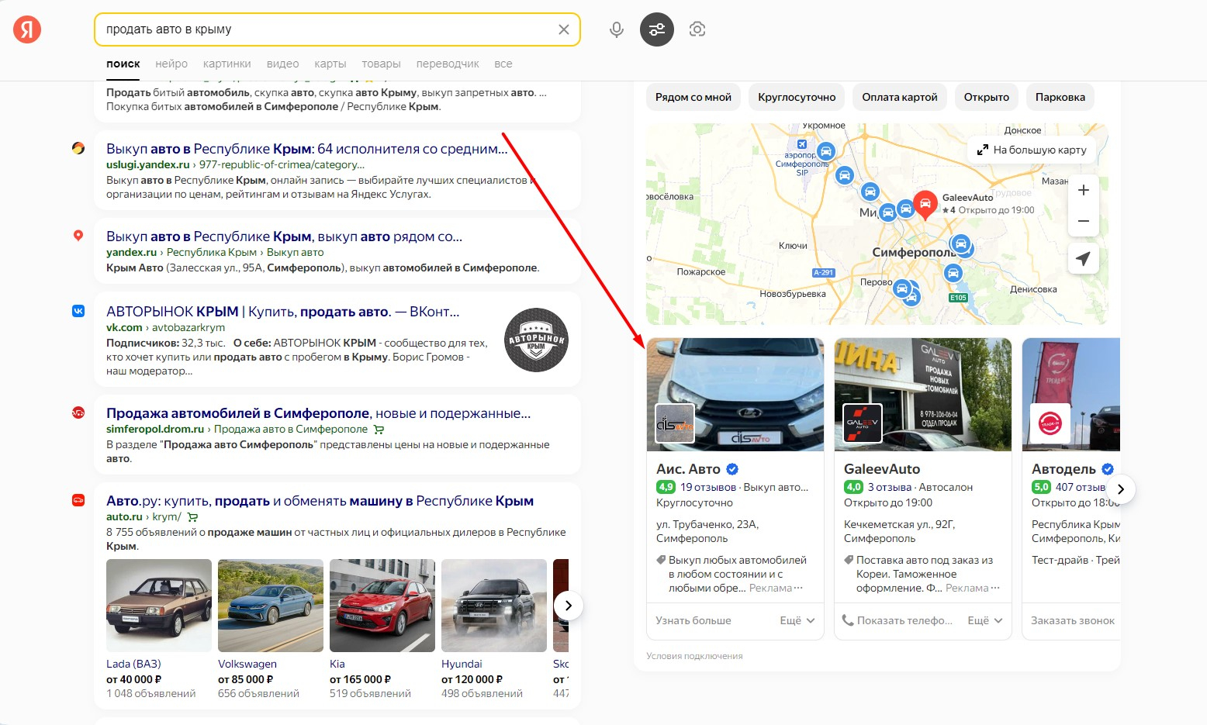Open the 'Аис. Авто' organization title
This screenshot has height=725, width=1207.
pyautogui.click(x=688, y=469)
